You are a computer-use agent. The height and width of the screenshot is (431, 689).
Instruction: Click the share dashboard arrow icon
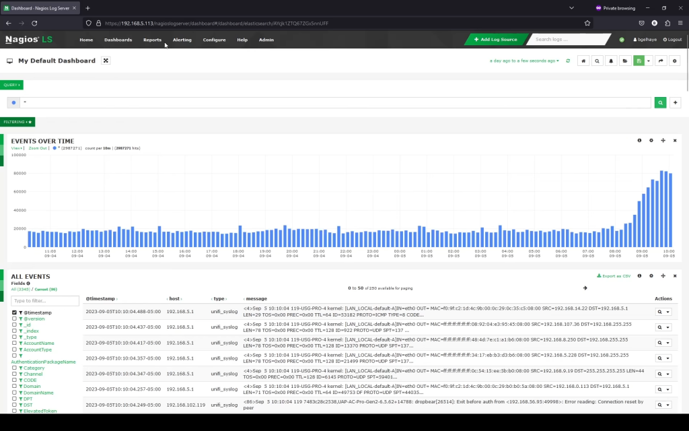coord(661,61)
